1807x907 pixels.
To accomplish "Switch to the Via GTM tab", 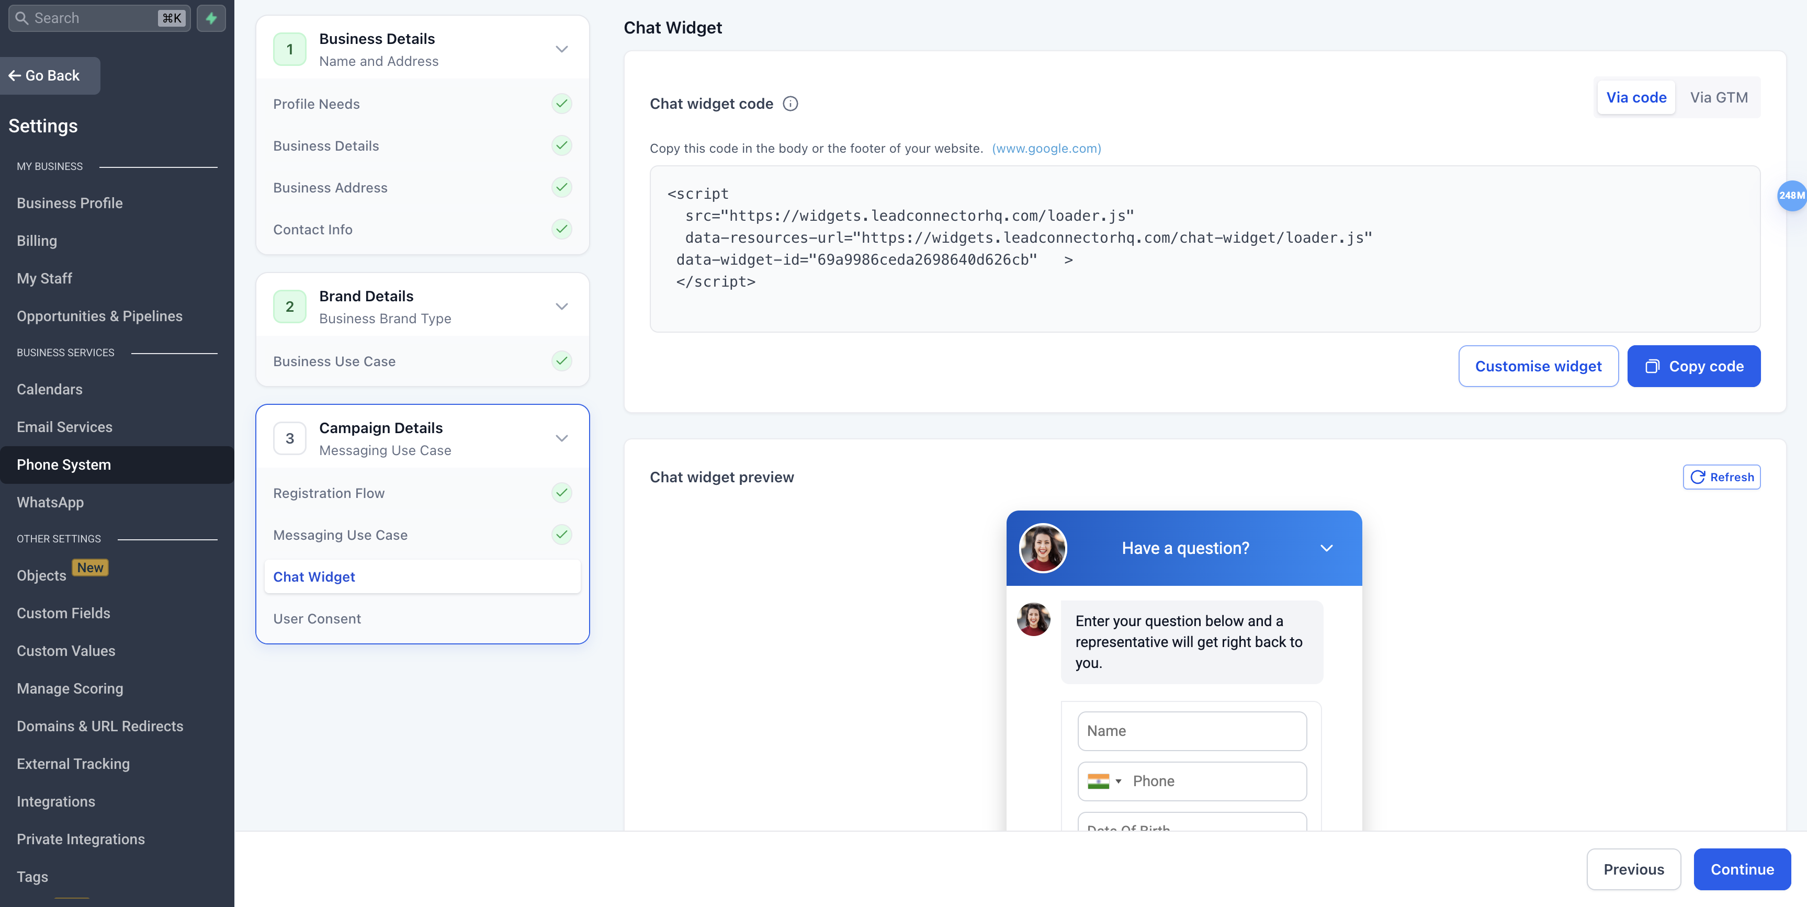I will 1719,97.
